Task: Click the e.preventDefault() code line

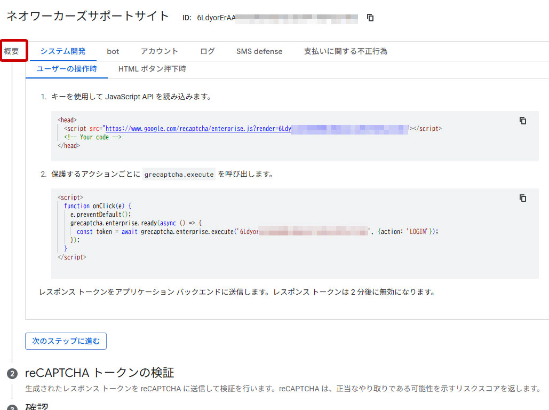Action: 100,215
